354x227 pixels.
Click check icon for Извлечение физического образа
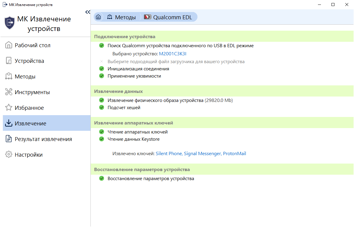[x=102, y=100]
